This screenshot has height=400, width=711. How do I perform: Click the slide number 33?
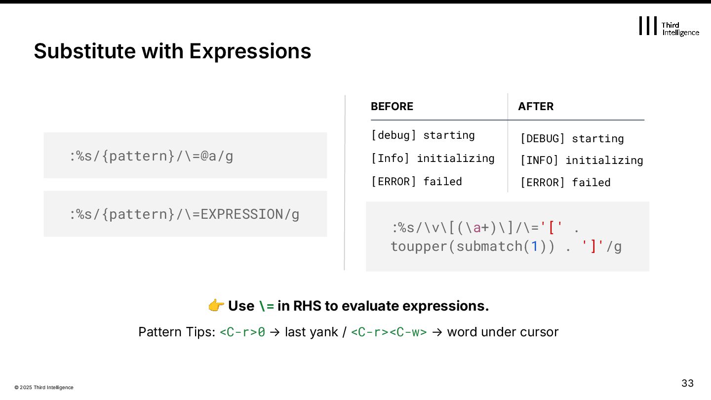click(x=687, y=383)
